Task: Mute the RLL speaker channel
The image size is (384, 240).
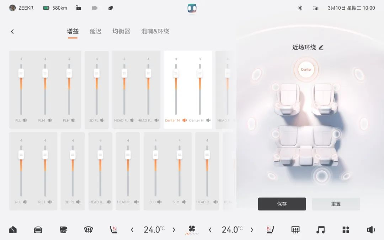Action: coord(25,202)
